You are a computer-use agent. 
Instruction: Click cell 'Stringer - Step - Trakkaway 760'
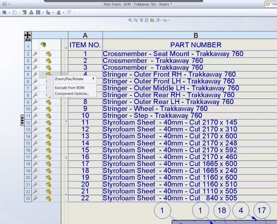(190, 116)
